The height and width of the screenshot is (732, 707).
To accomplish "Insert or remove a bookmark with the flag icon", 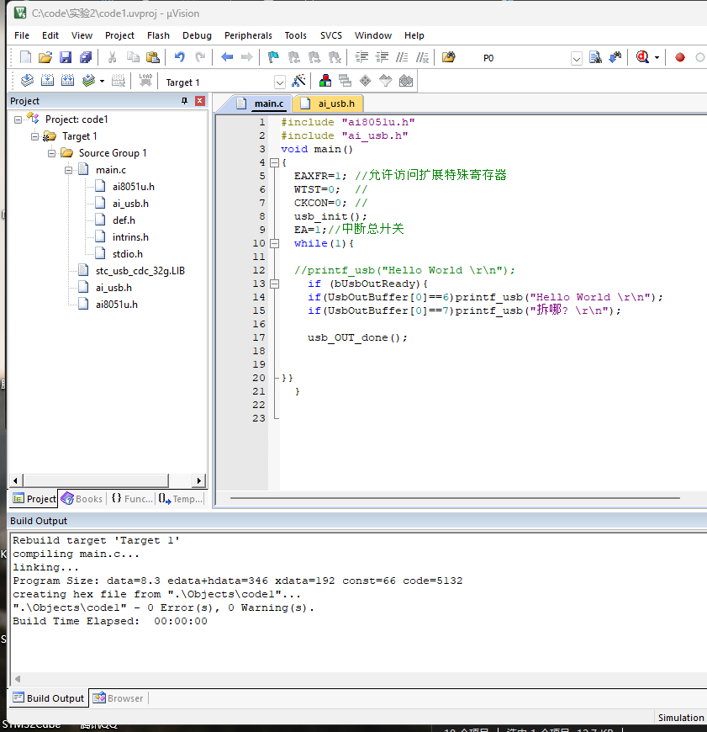I will [273, 57].
